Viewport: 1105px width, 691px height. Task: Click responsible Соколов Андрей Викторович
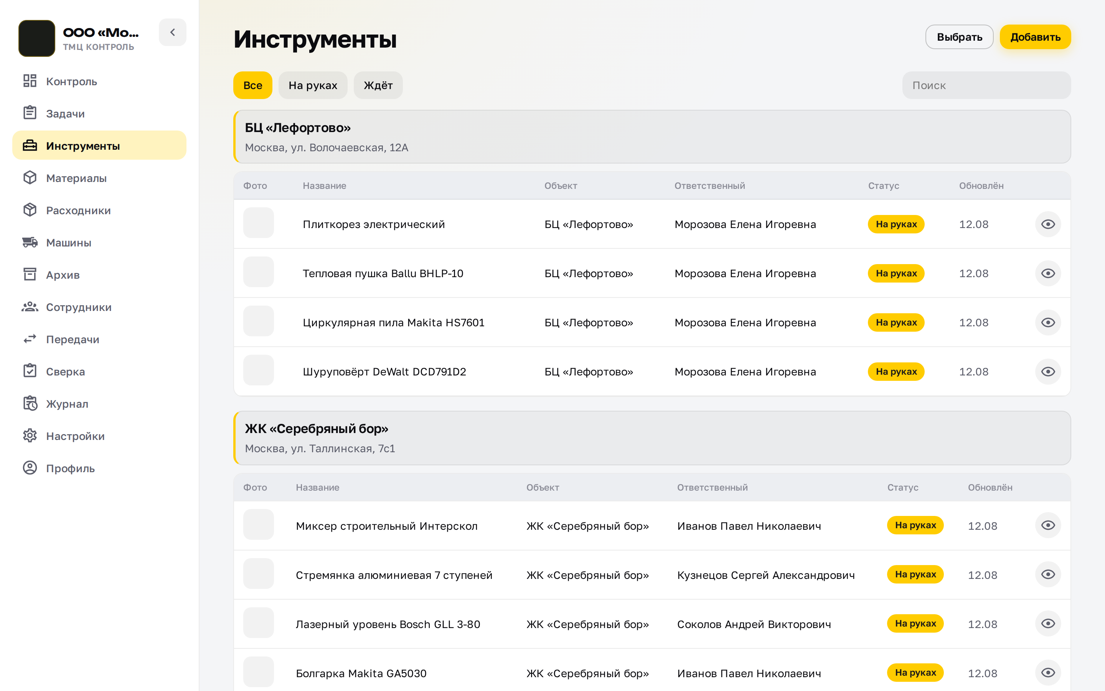pos(754,624)
